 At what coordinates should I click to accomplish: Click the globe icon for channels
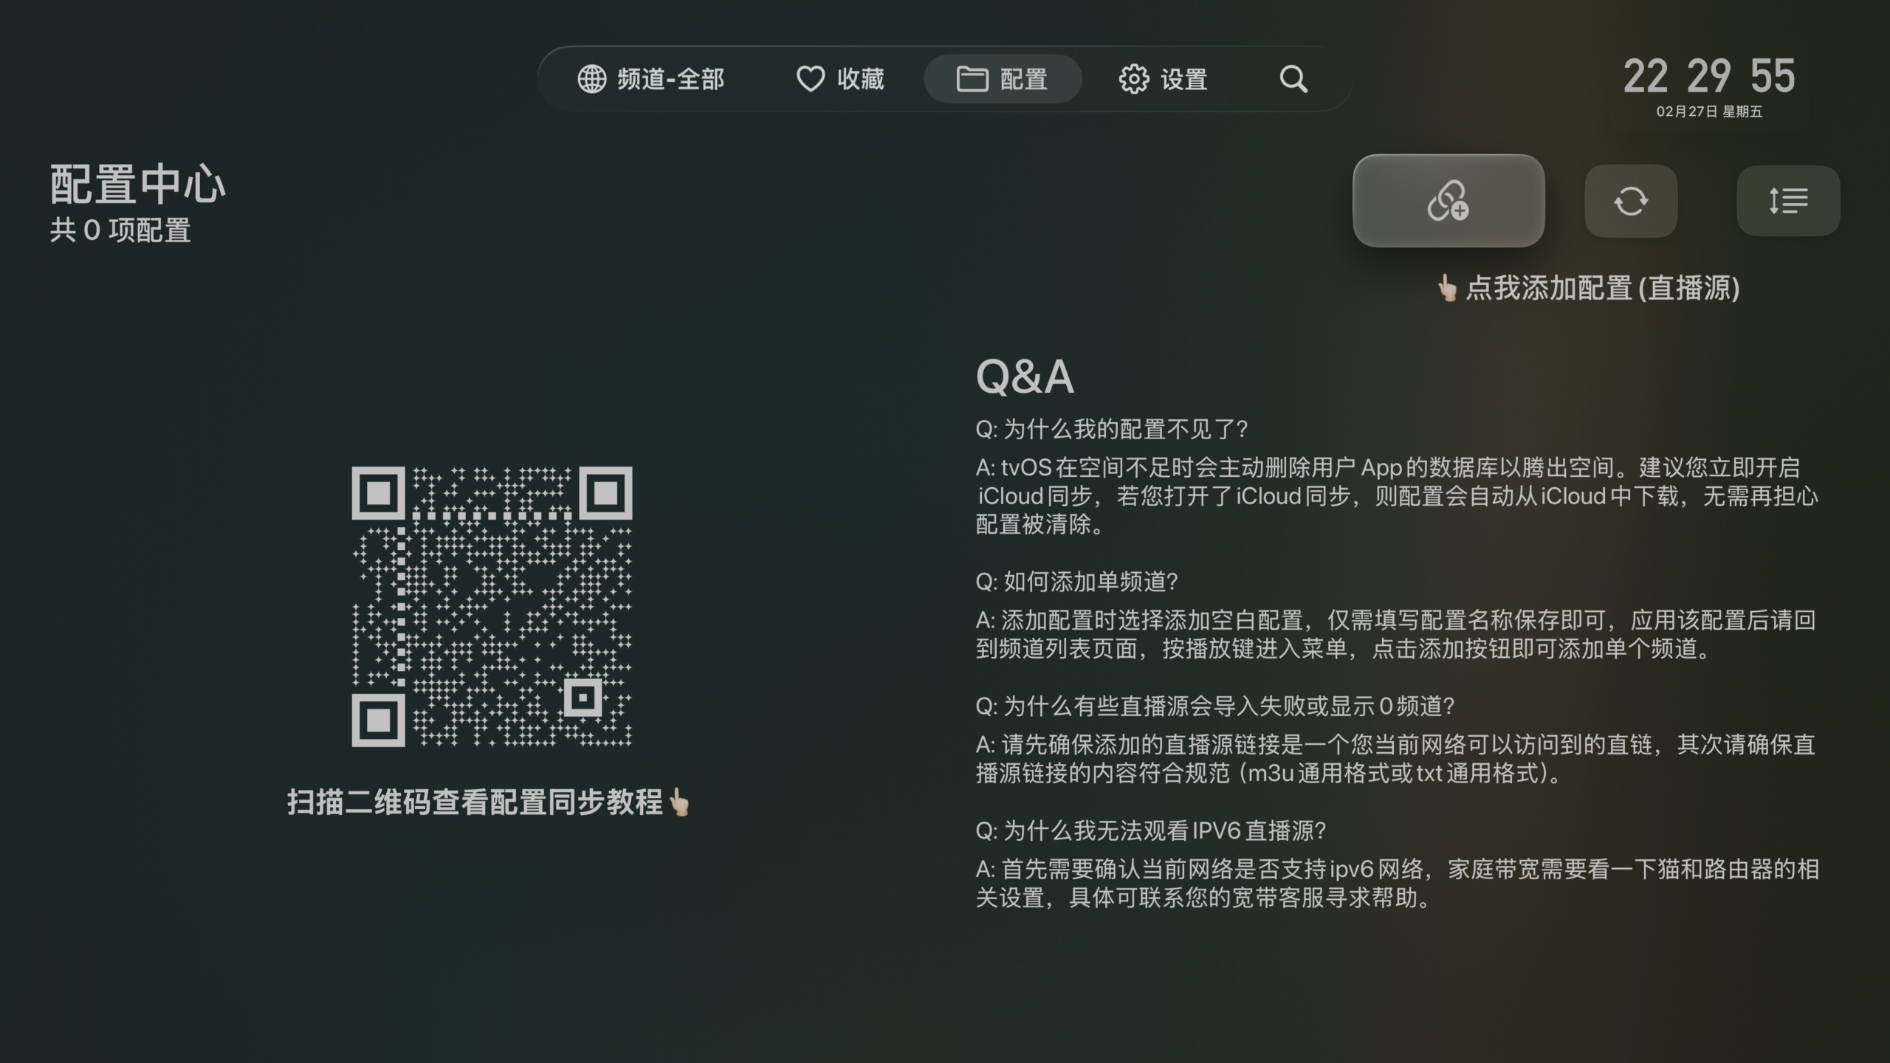(x=591, y=79)
